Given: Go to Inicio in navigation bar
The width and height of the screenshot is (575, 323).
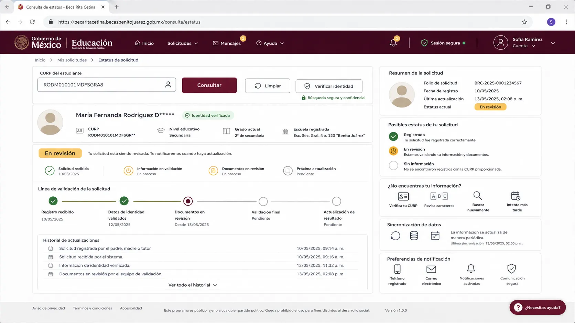Looking at the screenshot, I should pyautogui.click(x=144, y=43).
